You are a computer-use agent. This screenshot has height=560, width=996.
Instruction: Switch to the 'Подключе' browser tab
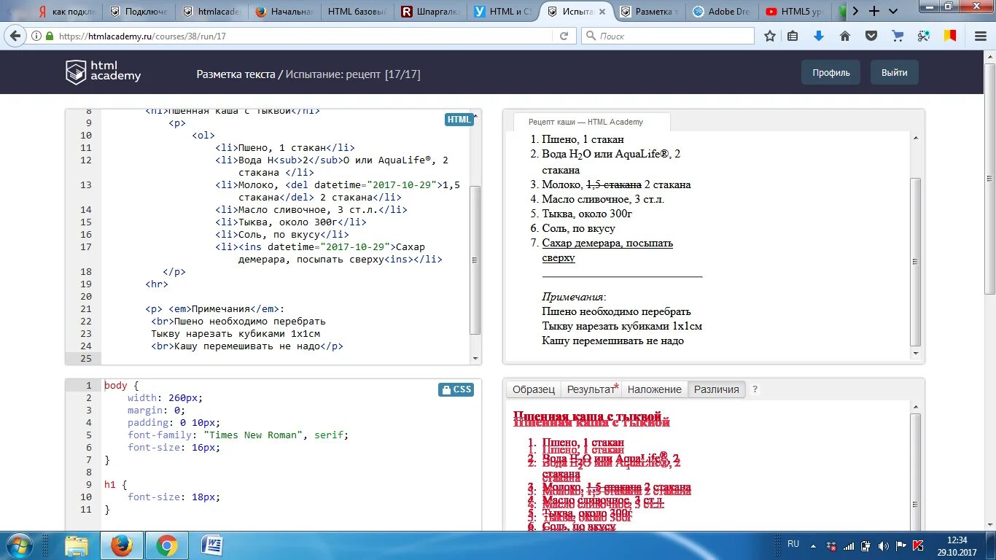(139, 12)
